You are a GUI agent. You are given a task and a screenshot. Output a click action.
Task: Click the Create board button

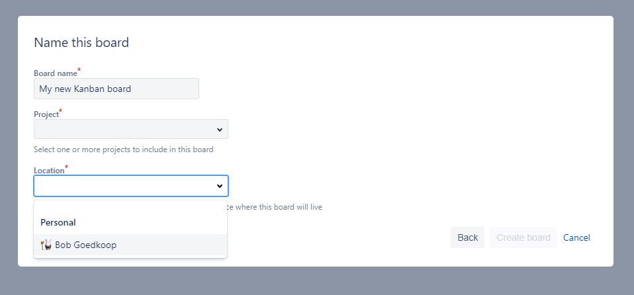tap(523, 237)
